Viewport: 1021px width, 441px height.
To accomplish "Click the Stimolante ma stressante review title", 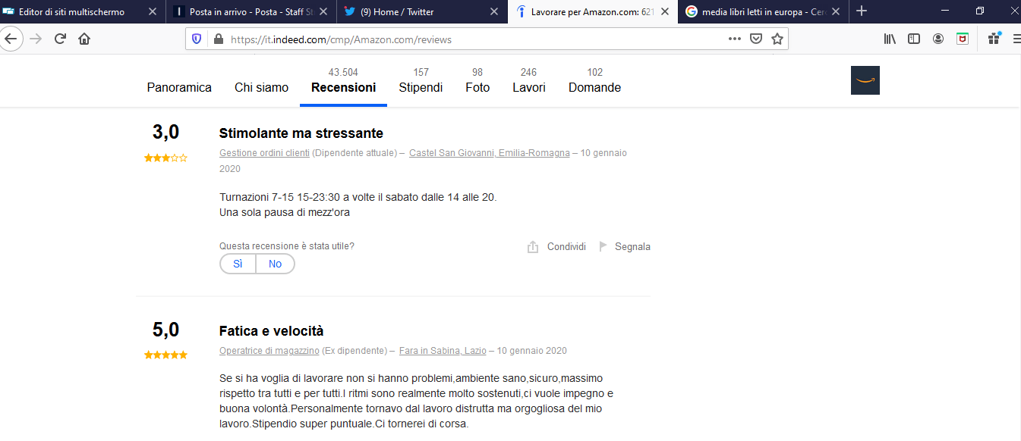I will click(301, 133).
